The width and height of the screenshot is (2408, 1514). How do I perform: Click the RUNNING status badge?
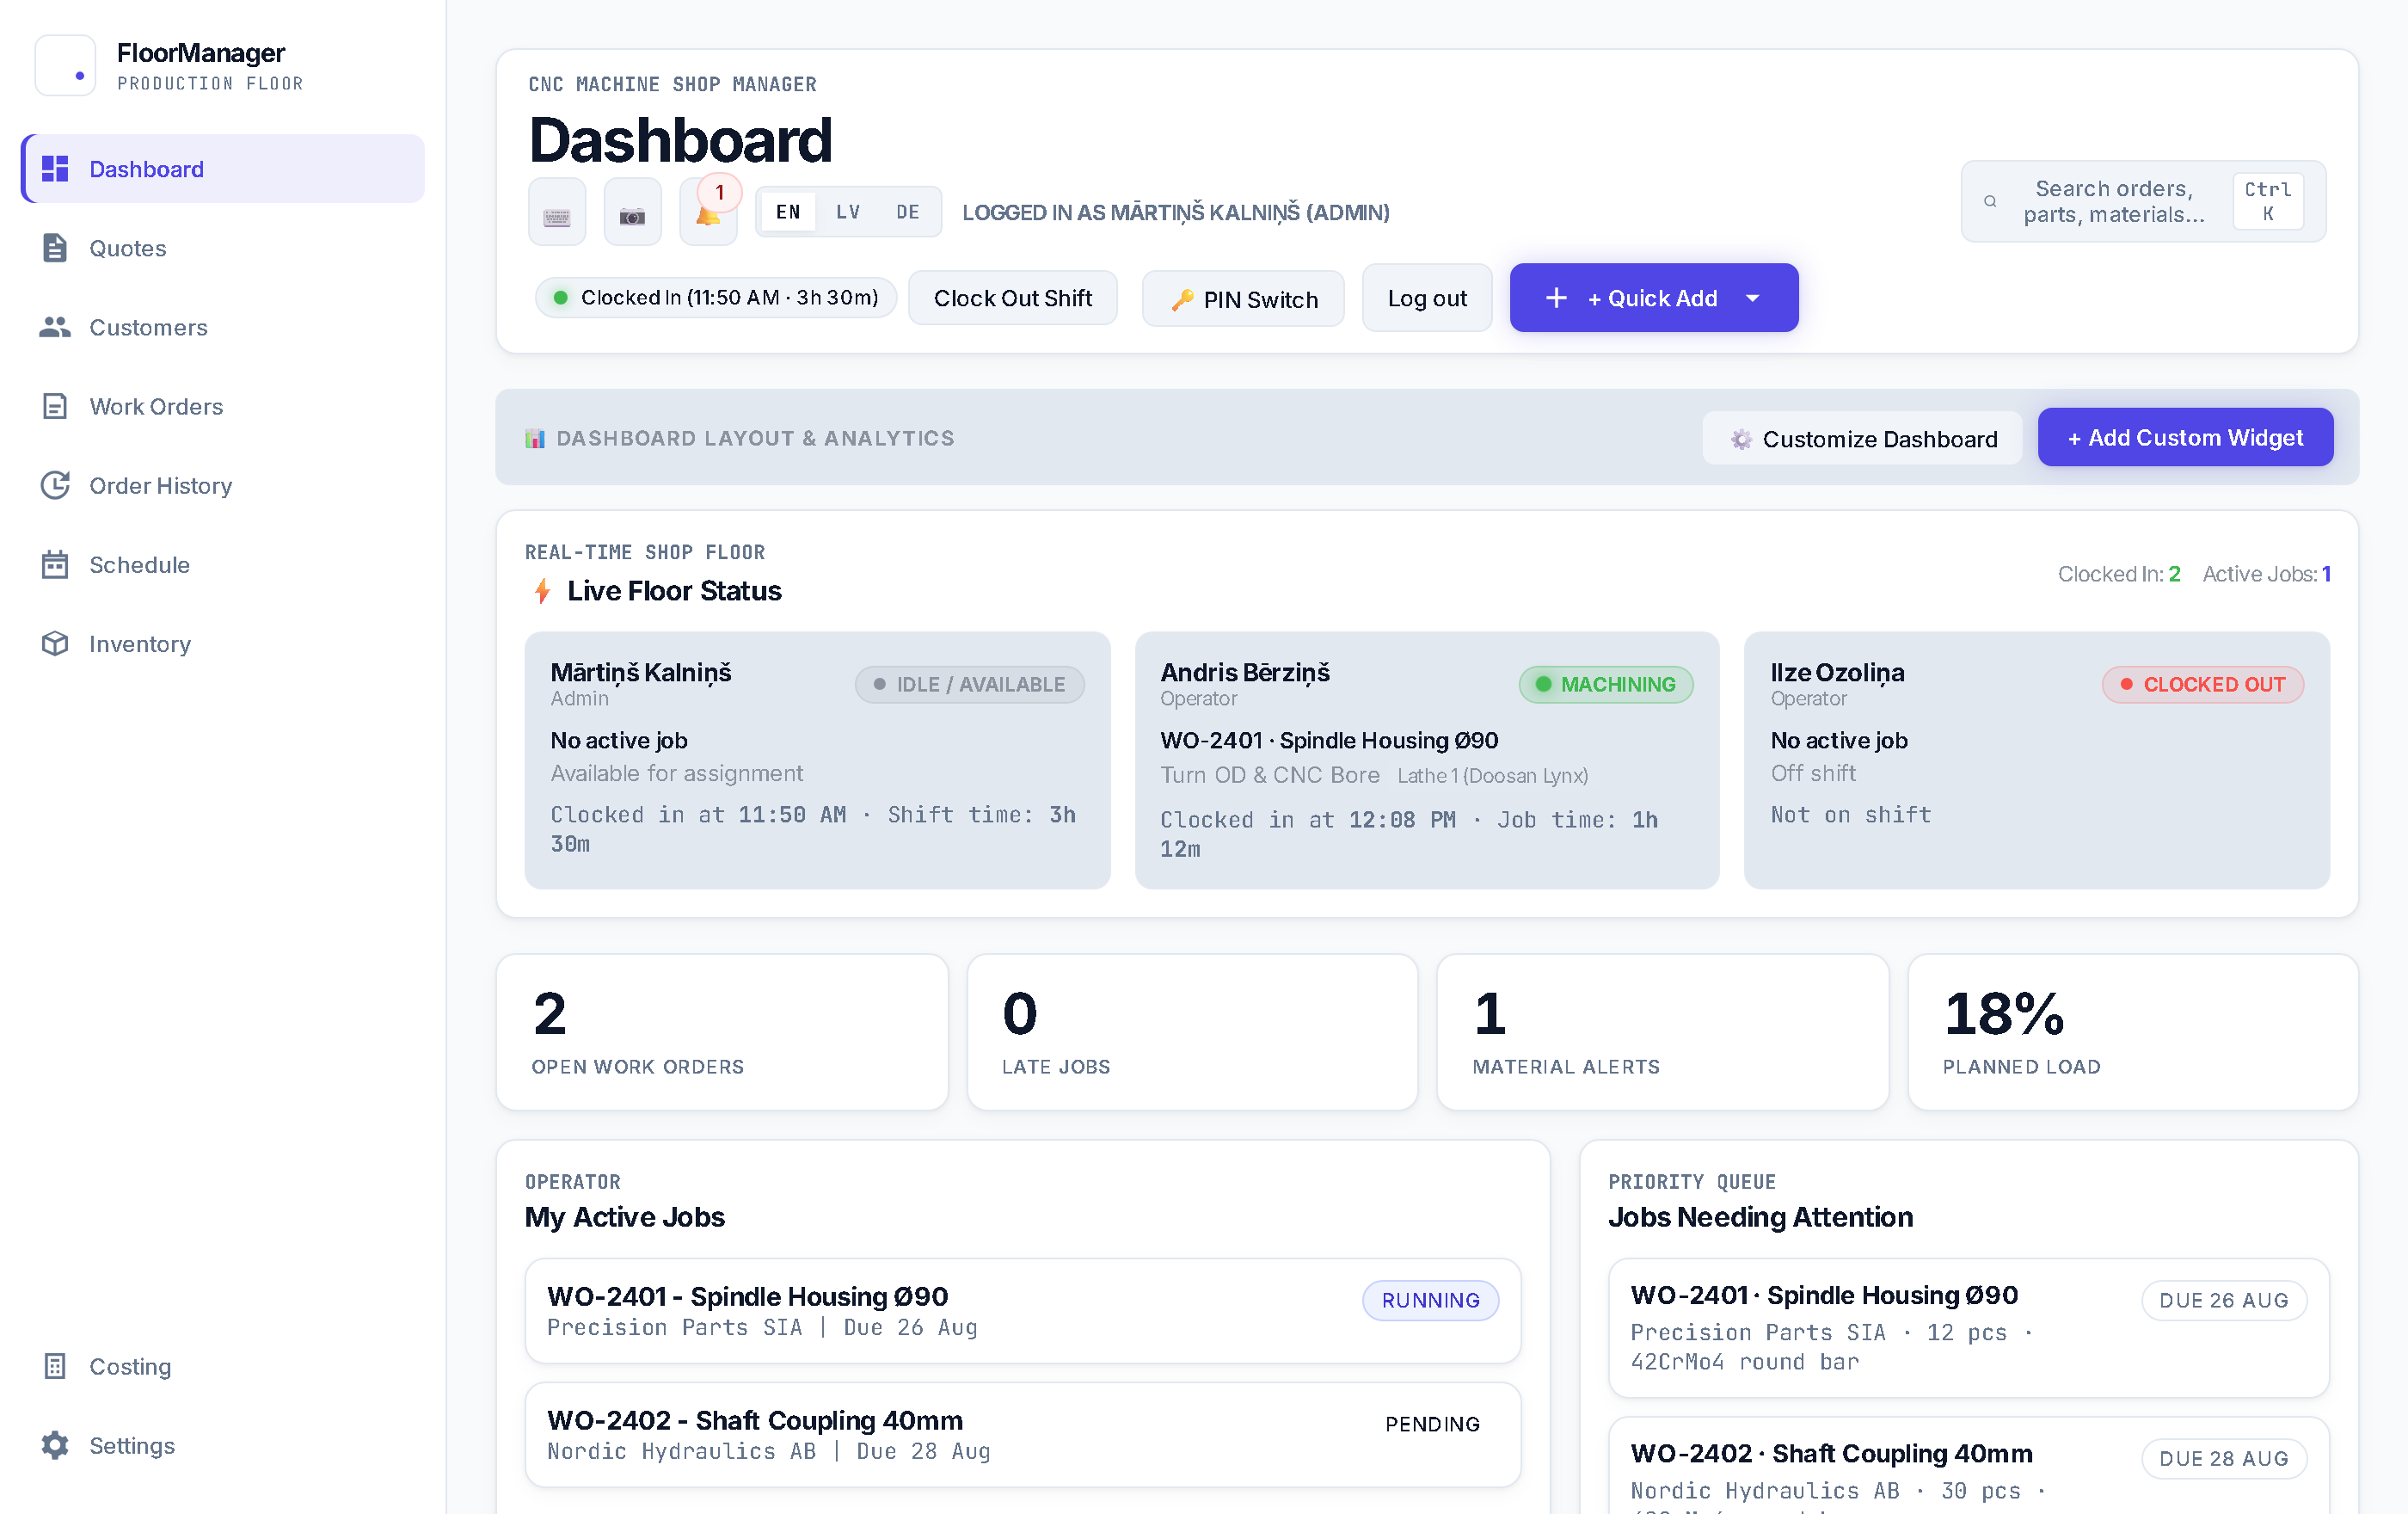[1430, 1300]
